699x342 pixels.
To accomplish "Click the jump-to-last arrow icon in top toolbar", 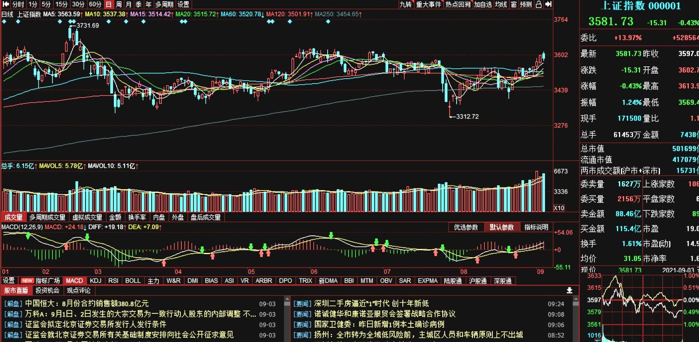I will coord(549,4).
